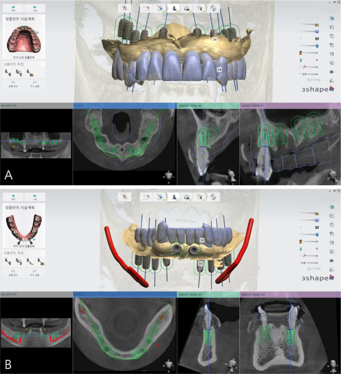Expand the CT visibility options in the lower window
The width and height of the screenshot is (341, 374).
(309, 269)
